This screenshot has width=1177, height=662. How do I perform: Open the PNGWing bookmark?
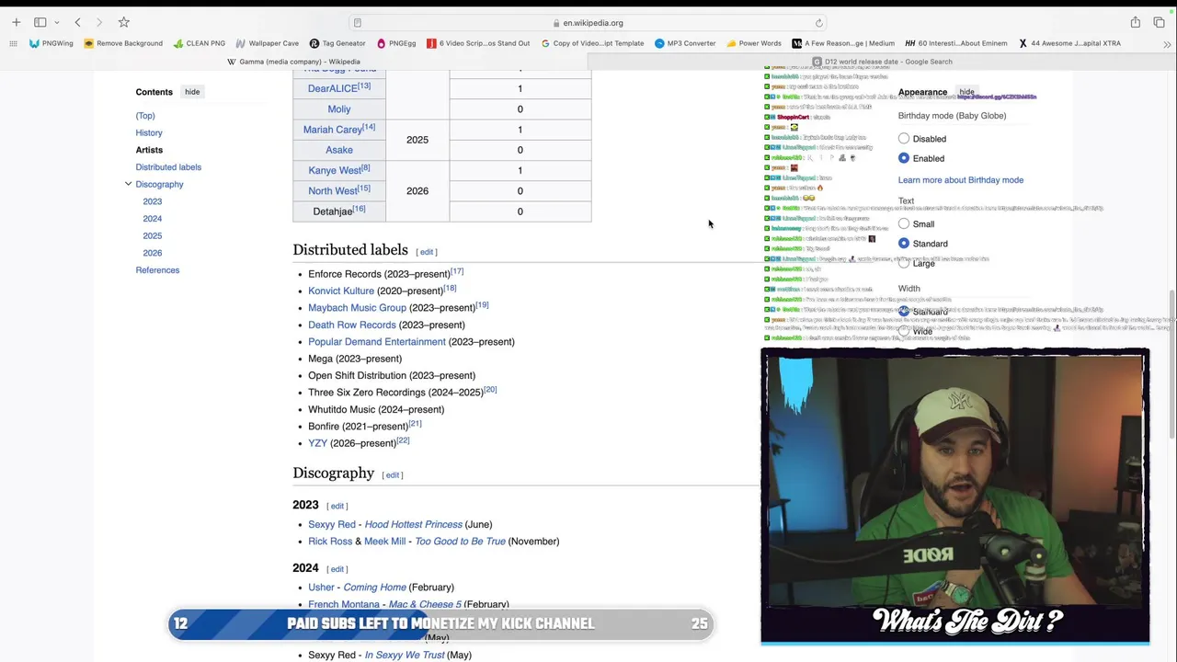tap(51, 43)
